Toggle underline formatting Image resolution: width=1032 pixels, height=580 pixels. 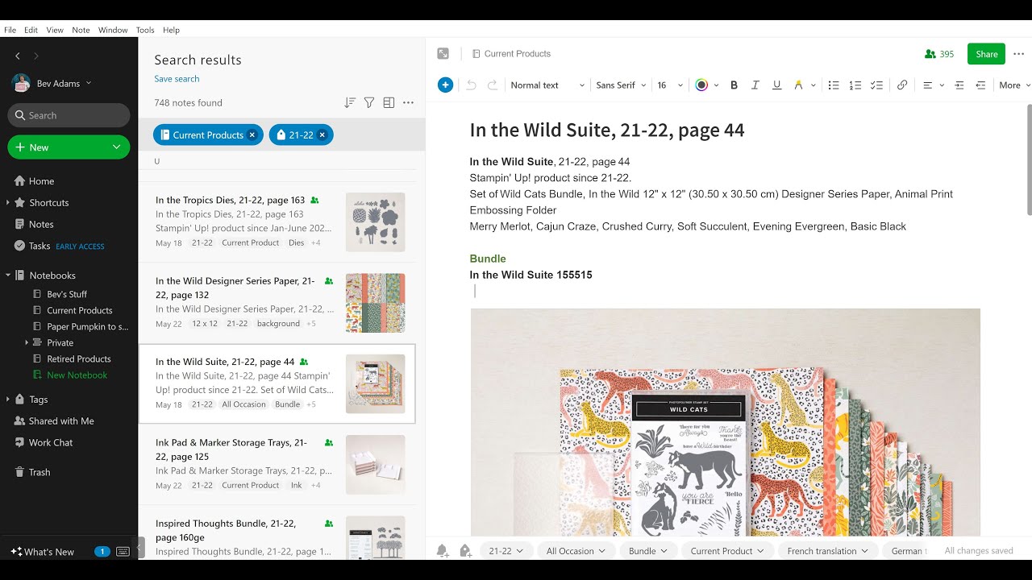777,85
